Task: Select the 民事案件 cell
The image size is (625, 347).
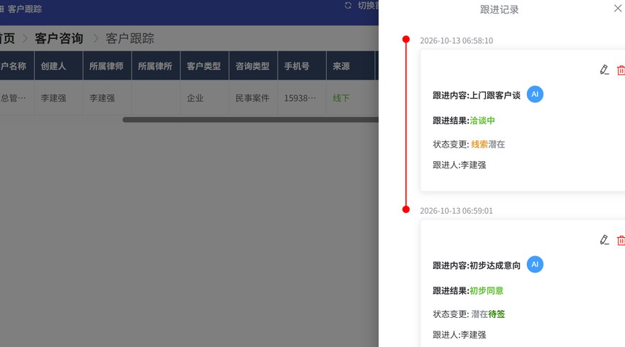Action: point(252,98)
